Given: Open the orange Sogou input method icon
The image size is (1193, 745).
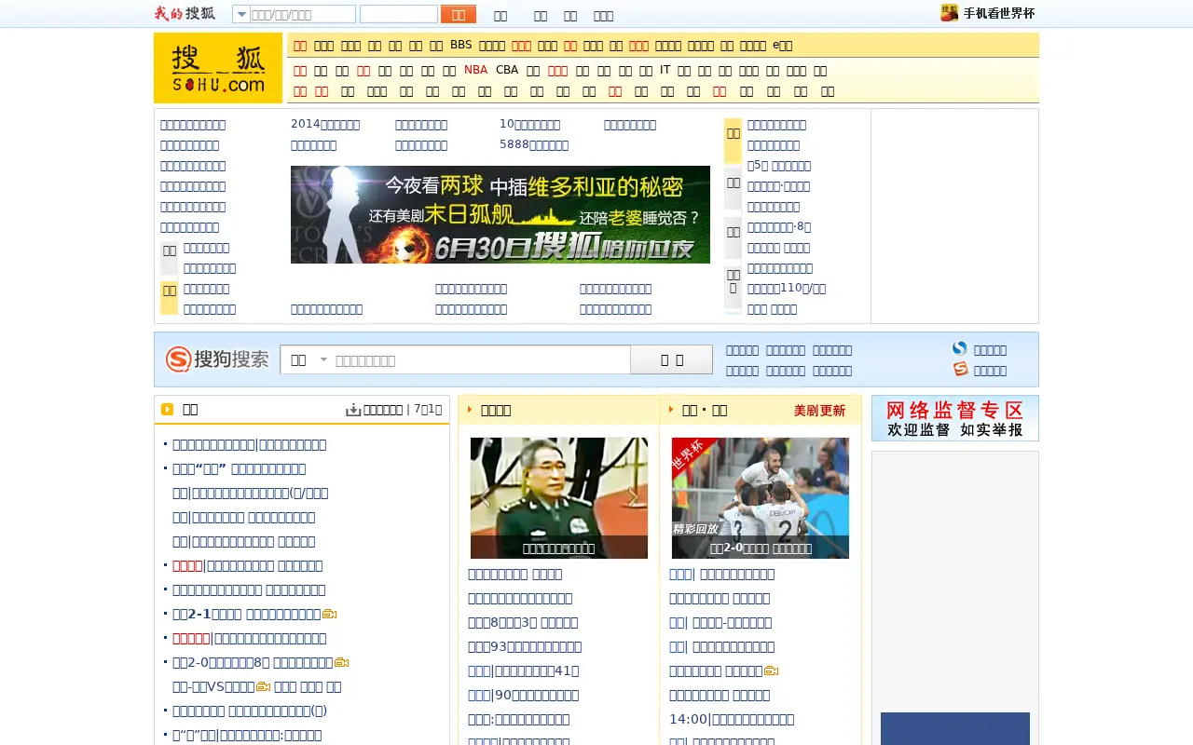Looking at the screenshot, I should pyautogui.click(x=960, y=369).
